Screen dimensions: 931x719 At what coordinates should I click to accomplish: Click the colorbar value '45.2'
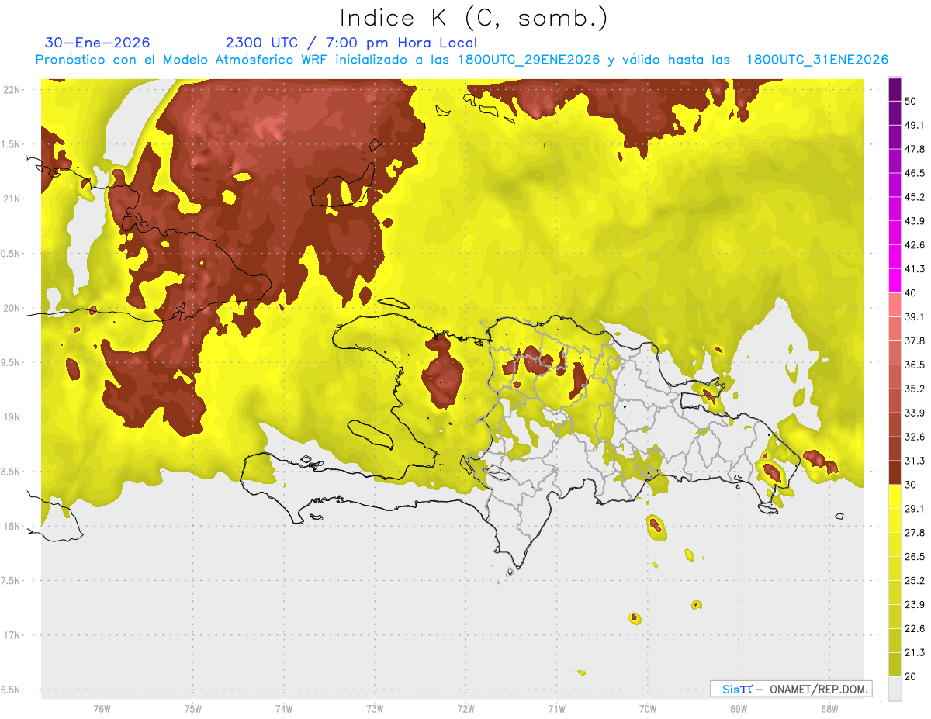tap(915, 198)
